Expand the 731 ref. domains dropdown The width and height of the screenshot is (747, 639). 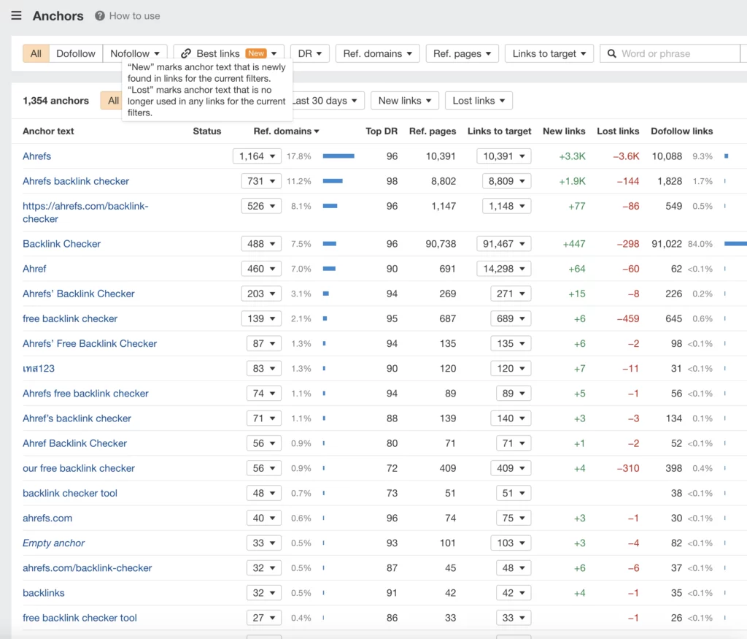coord(261,181)
